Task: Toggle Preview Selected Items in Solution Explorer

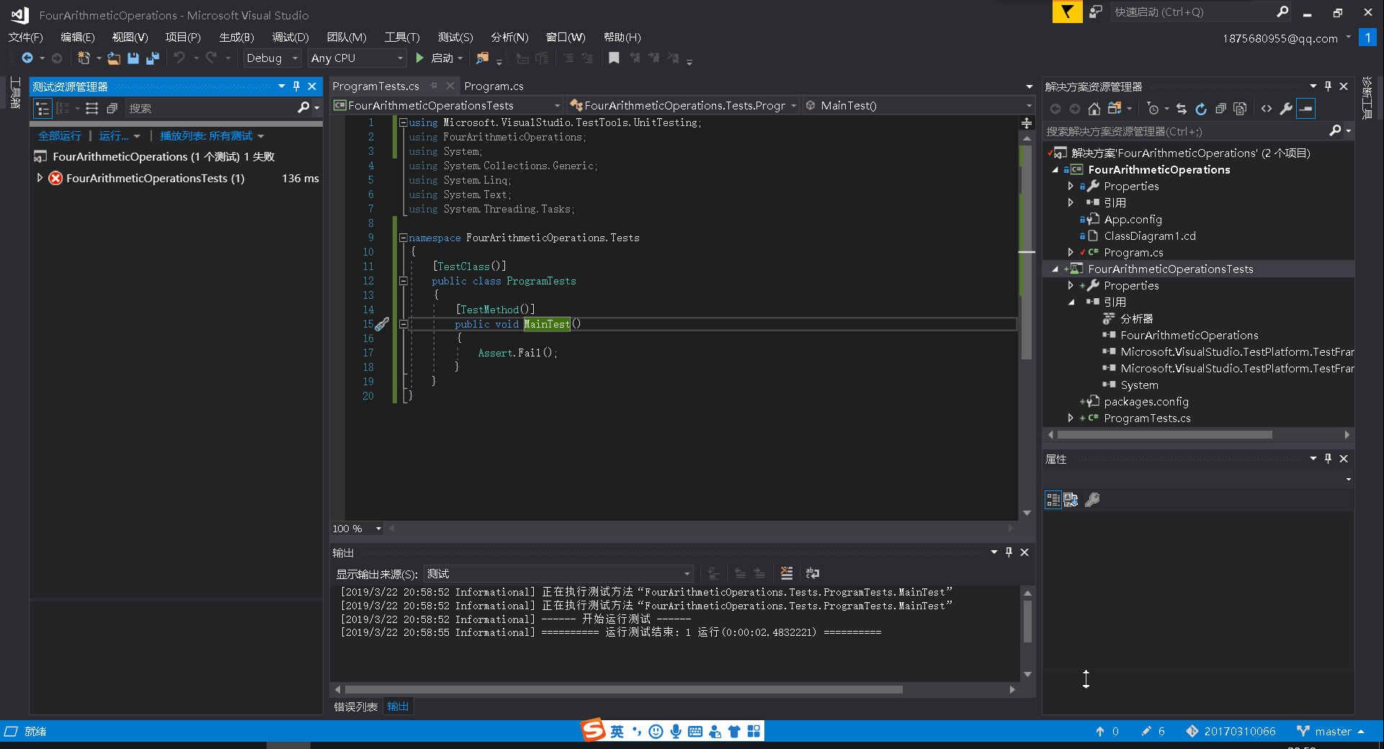Action: pyautogui.click(x=1305, y=109)
